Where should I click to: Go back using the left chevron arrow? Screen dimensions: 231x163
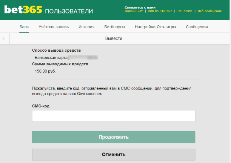pos(4,39)
